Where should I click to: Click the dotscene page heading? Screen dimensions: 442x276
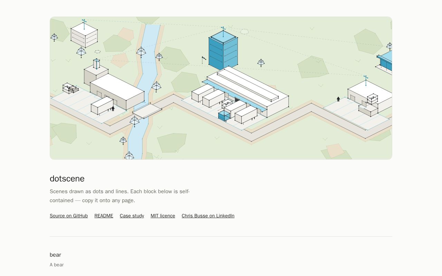coord(67,179)
